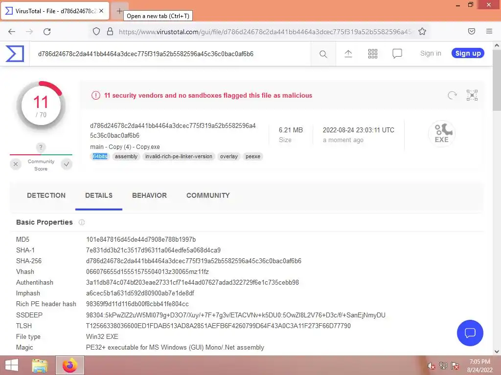Click the Sign up button
Image resolution: width=501 pixels, height=375 pixels.
[x=468, y=53]
